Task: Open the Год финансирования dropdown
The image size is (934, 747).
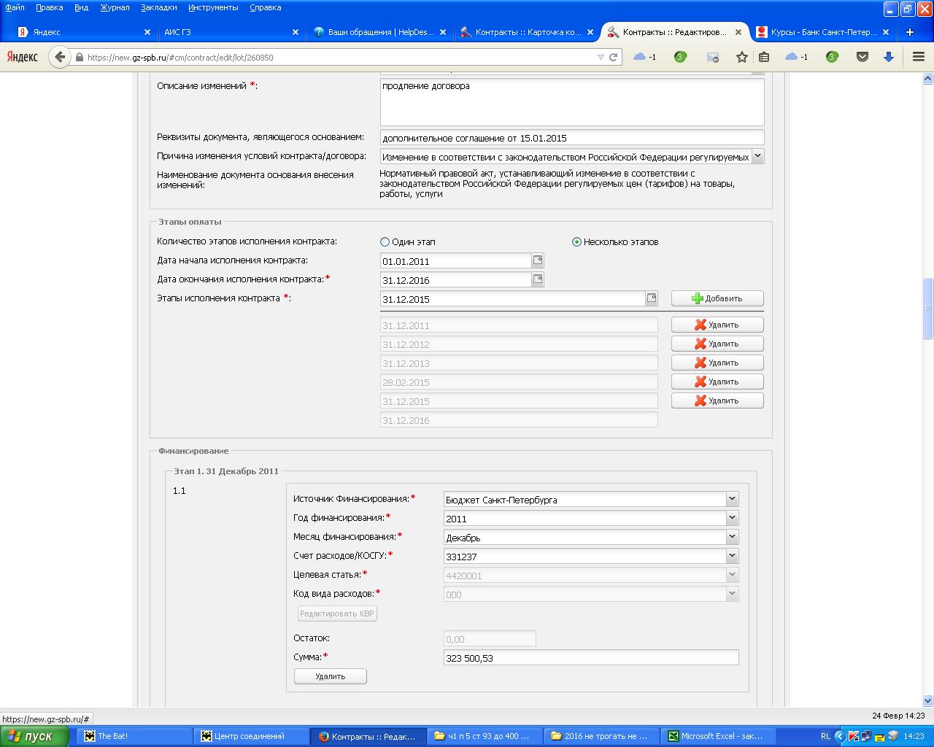Action: [x=732, y=518]
